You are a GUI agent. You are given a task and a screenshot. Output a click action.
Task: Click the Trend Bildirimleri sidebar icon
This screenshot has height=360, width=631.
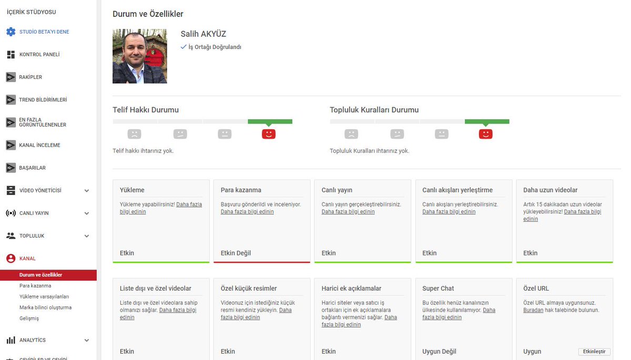tap(11, 100)
